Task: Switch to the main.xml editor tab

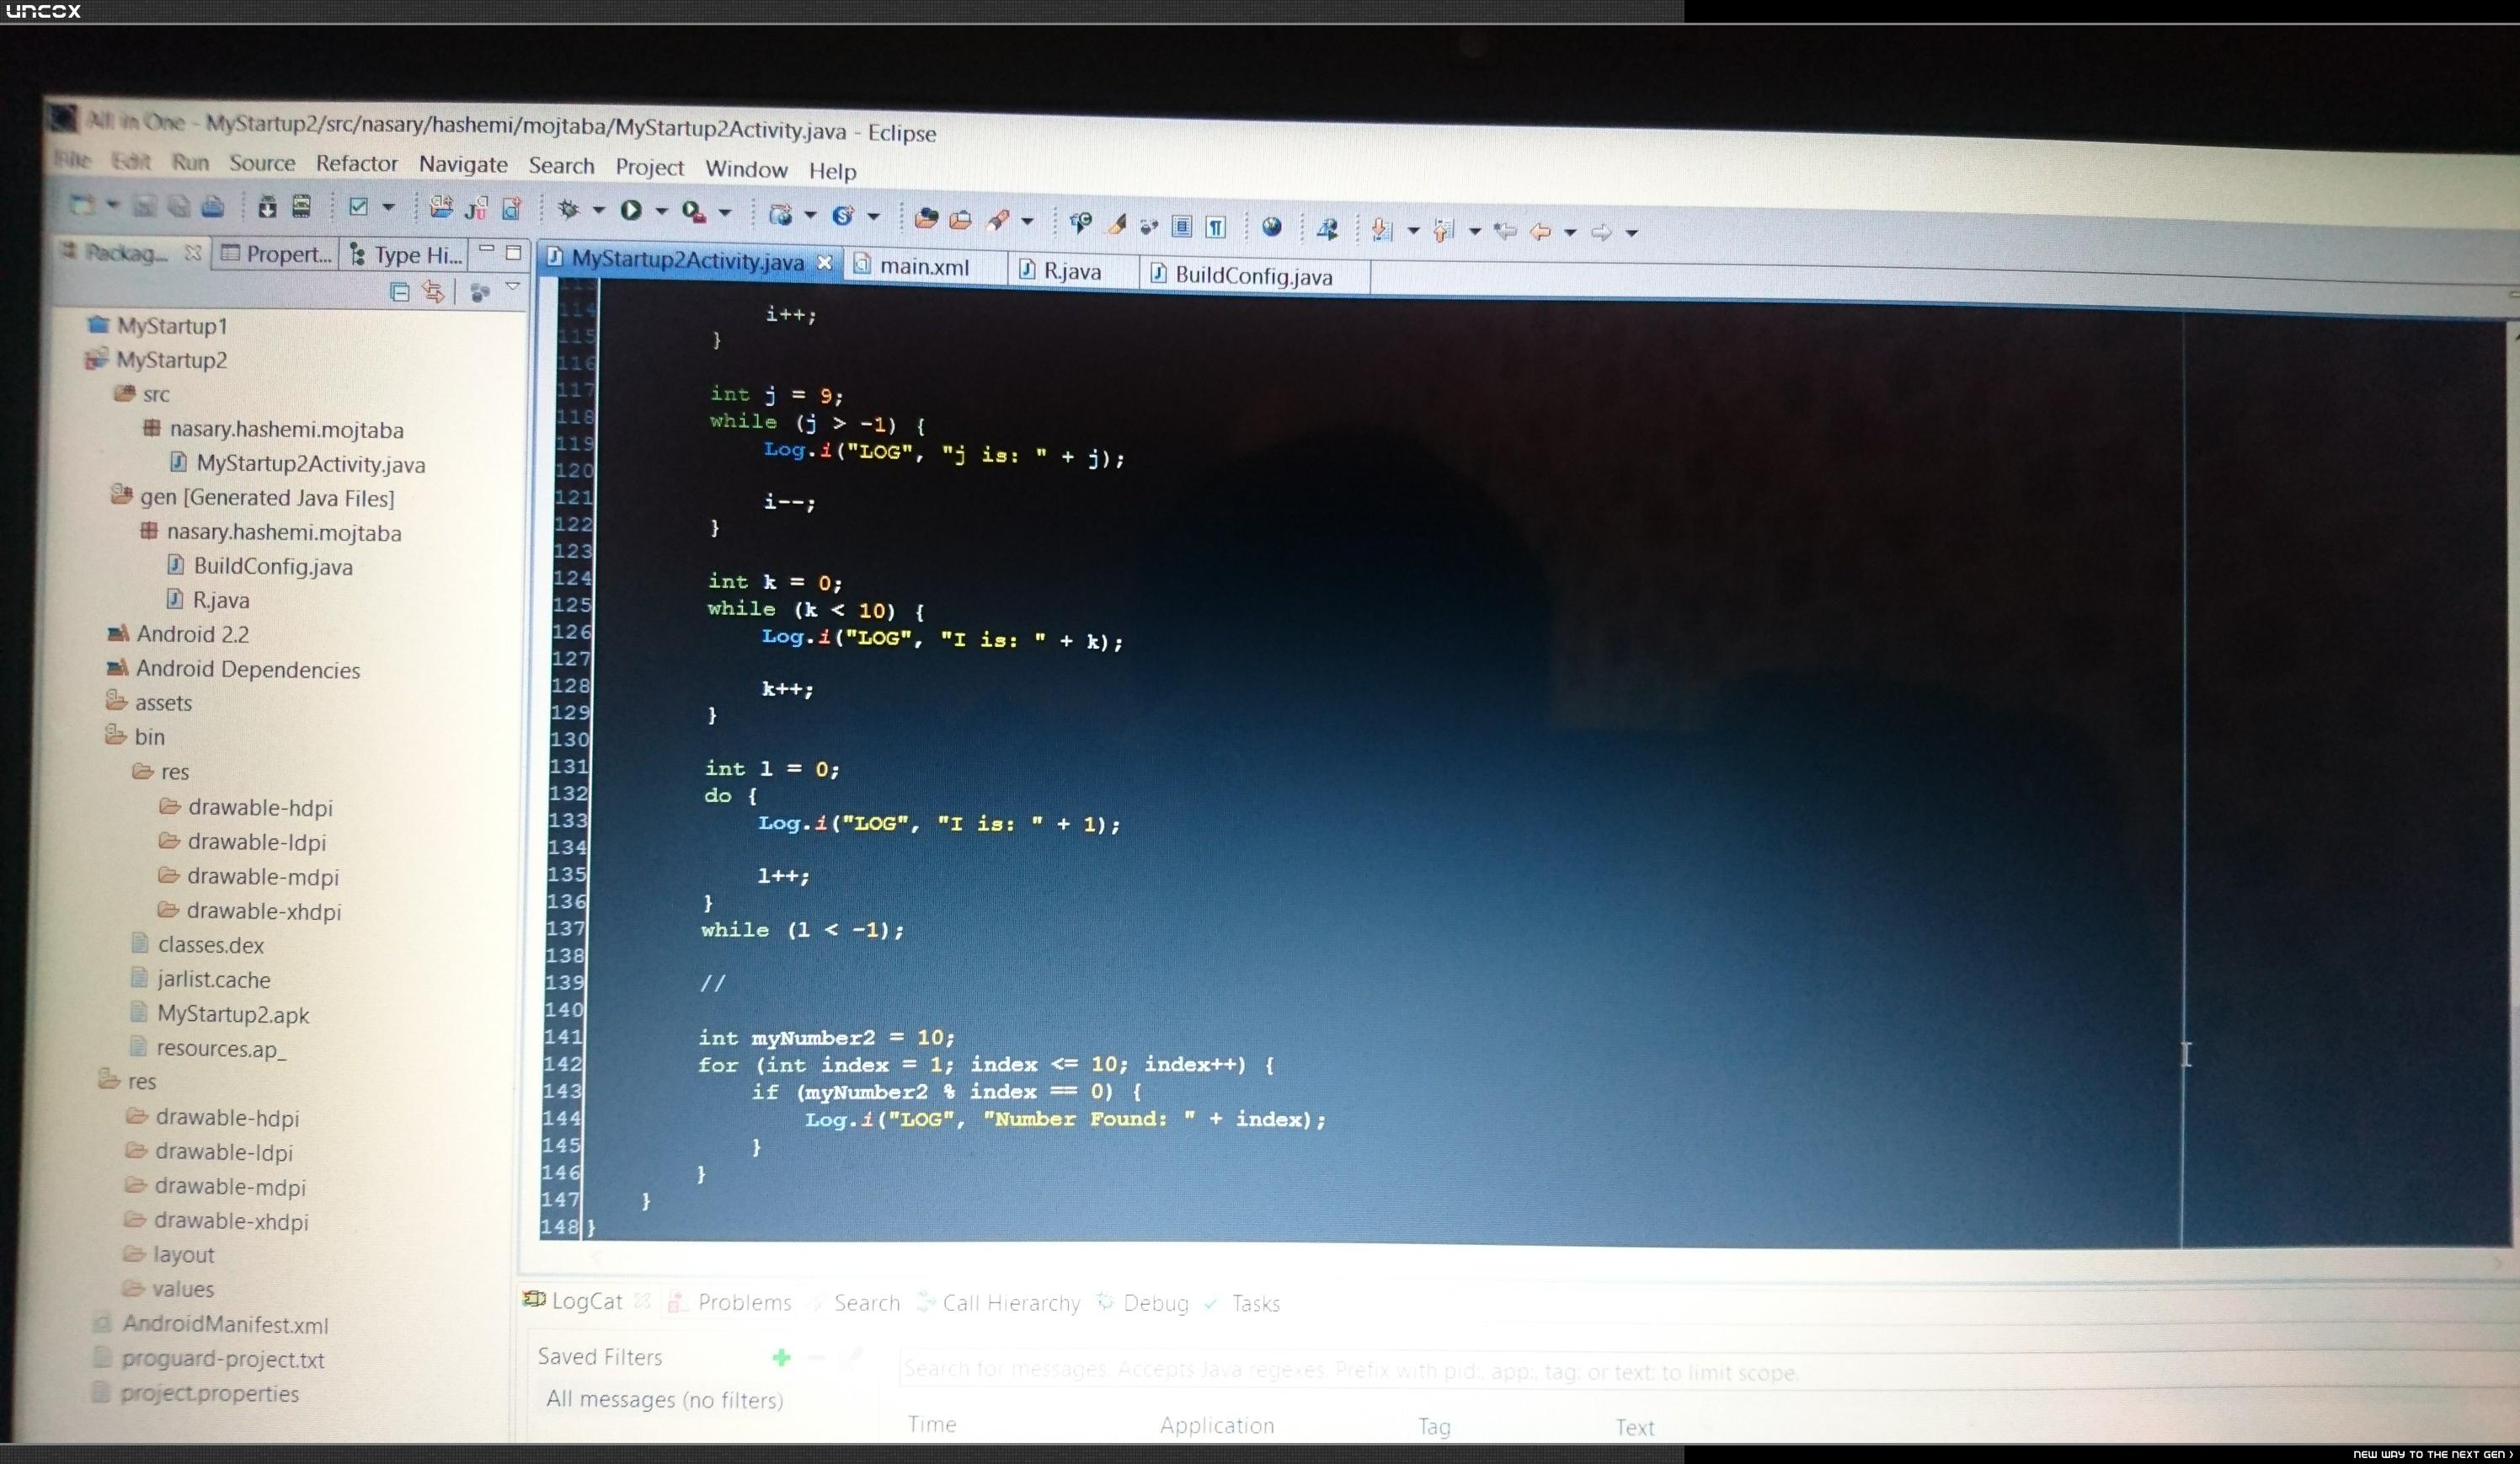Action: pyautogui.click(x=924, y=267)
